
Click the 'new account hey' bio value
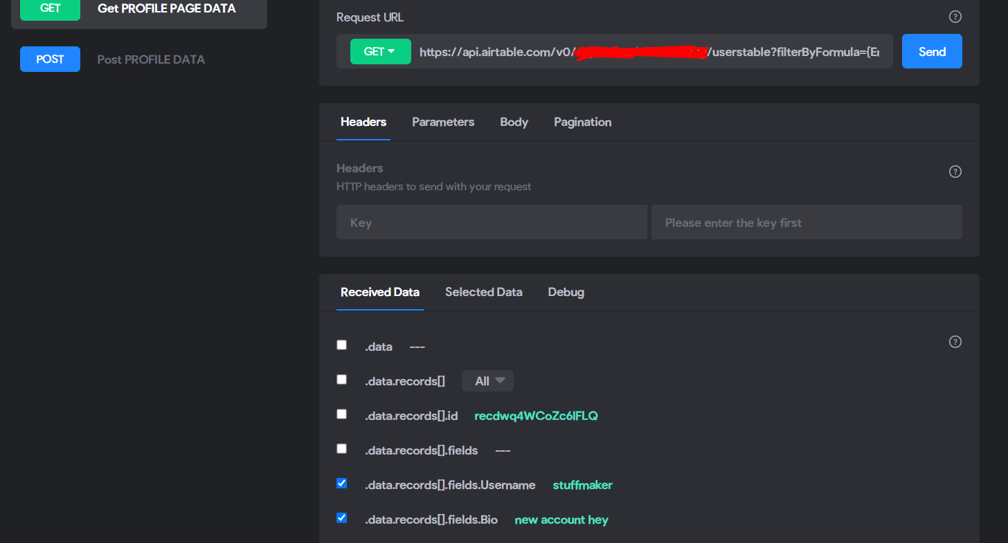(x=561, y=519)
